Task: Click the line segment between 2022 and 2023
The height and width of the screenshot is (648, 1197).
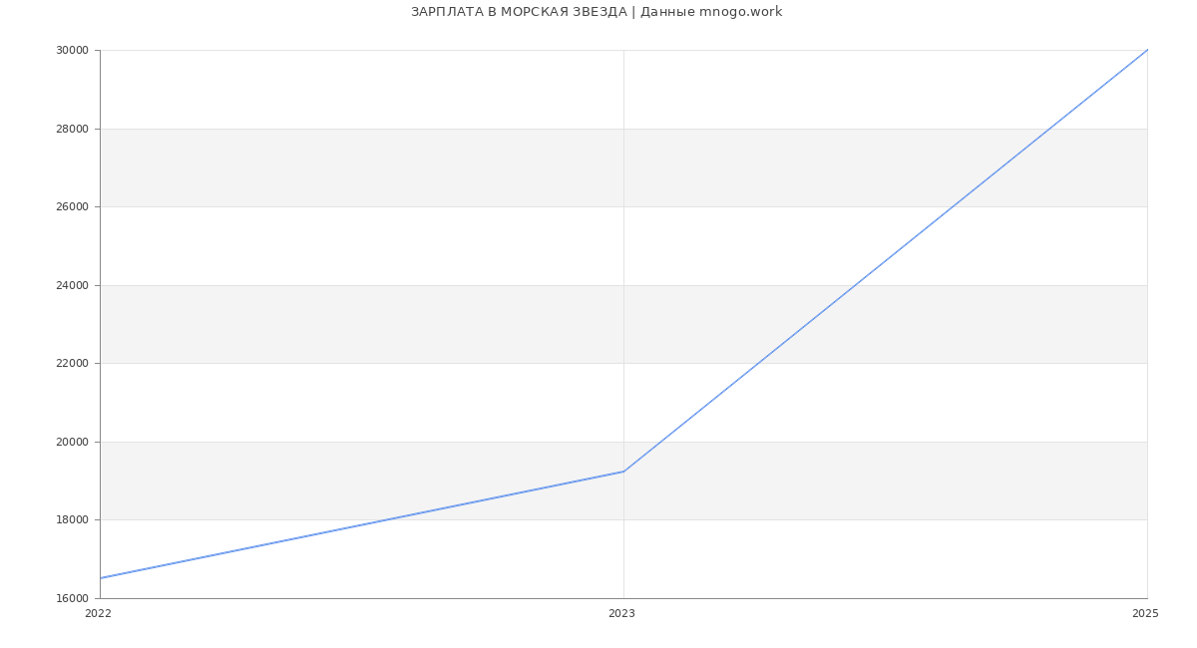Action: [x=362, y=524]
